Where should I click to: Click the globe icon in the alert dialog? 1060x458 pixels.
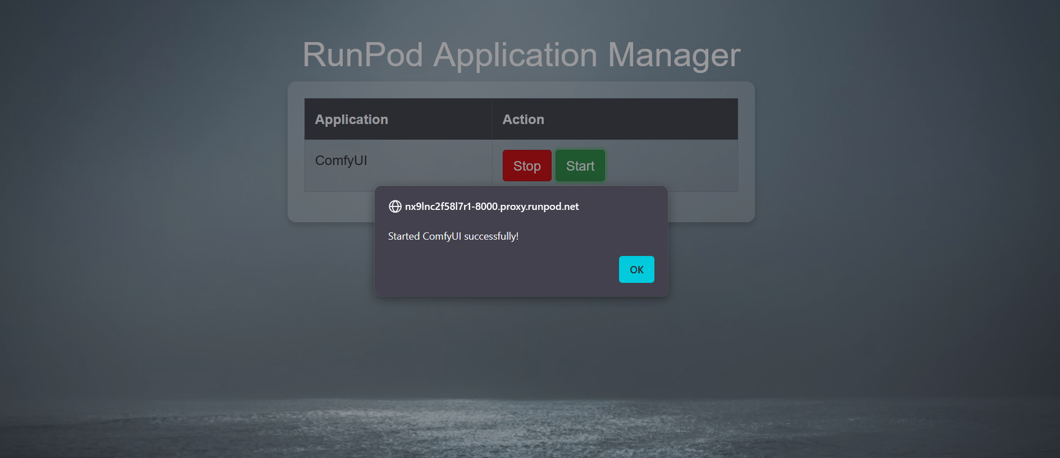coord(395,207)
